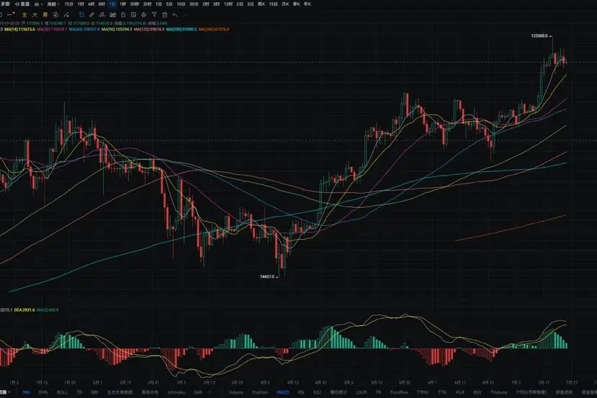Select the highlighted 1日 timeframe
Image resolution: width=597 pixels, height=398 pixels.
click(112, 4)
